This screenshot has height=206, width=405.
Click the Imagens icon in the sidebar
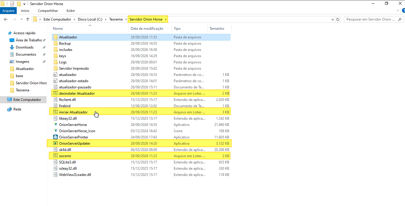tap(12, 62)
